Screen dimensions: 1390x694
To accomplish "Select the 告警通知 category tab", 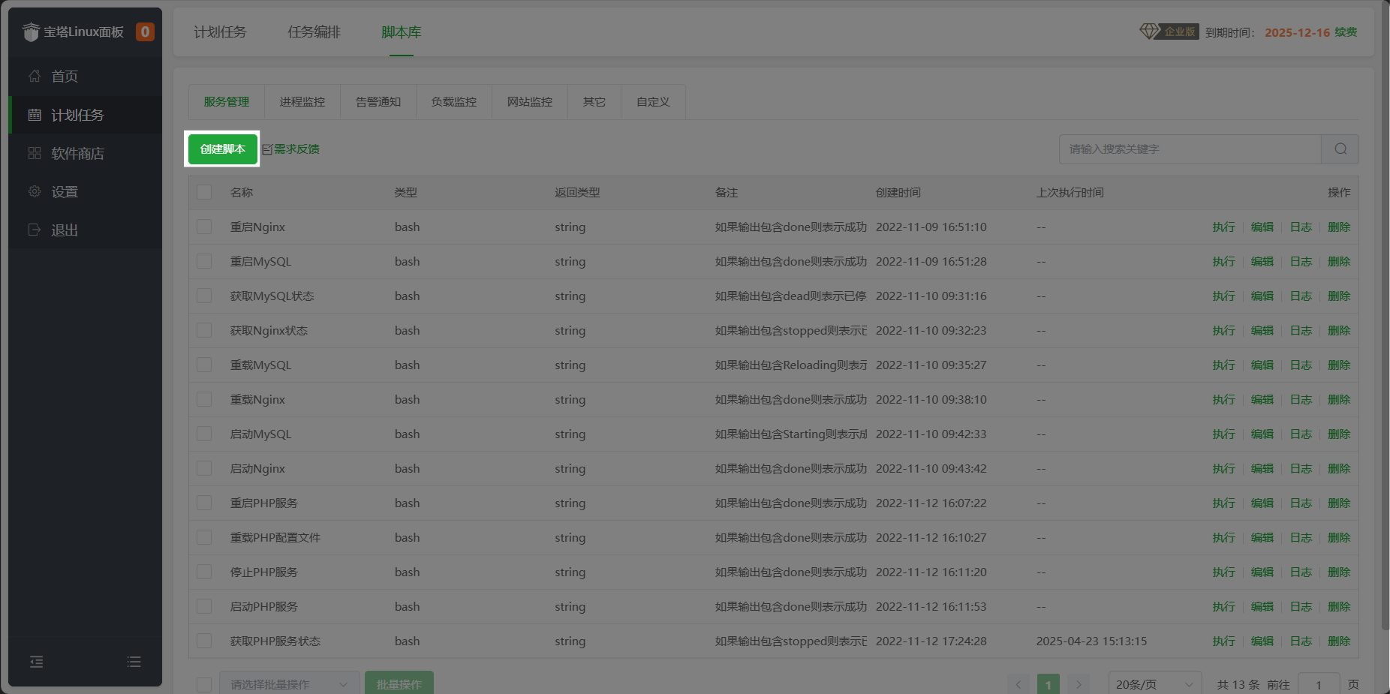I will [x=378, y=102].
